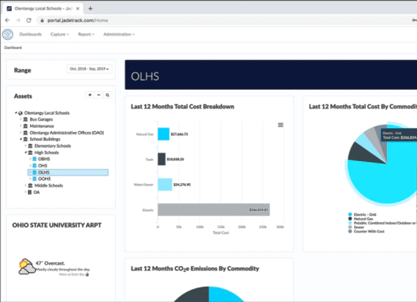417x302 pixels.
Task: Open the More at Dark Sky link
Action: (71, 274)
